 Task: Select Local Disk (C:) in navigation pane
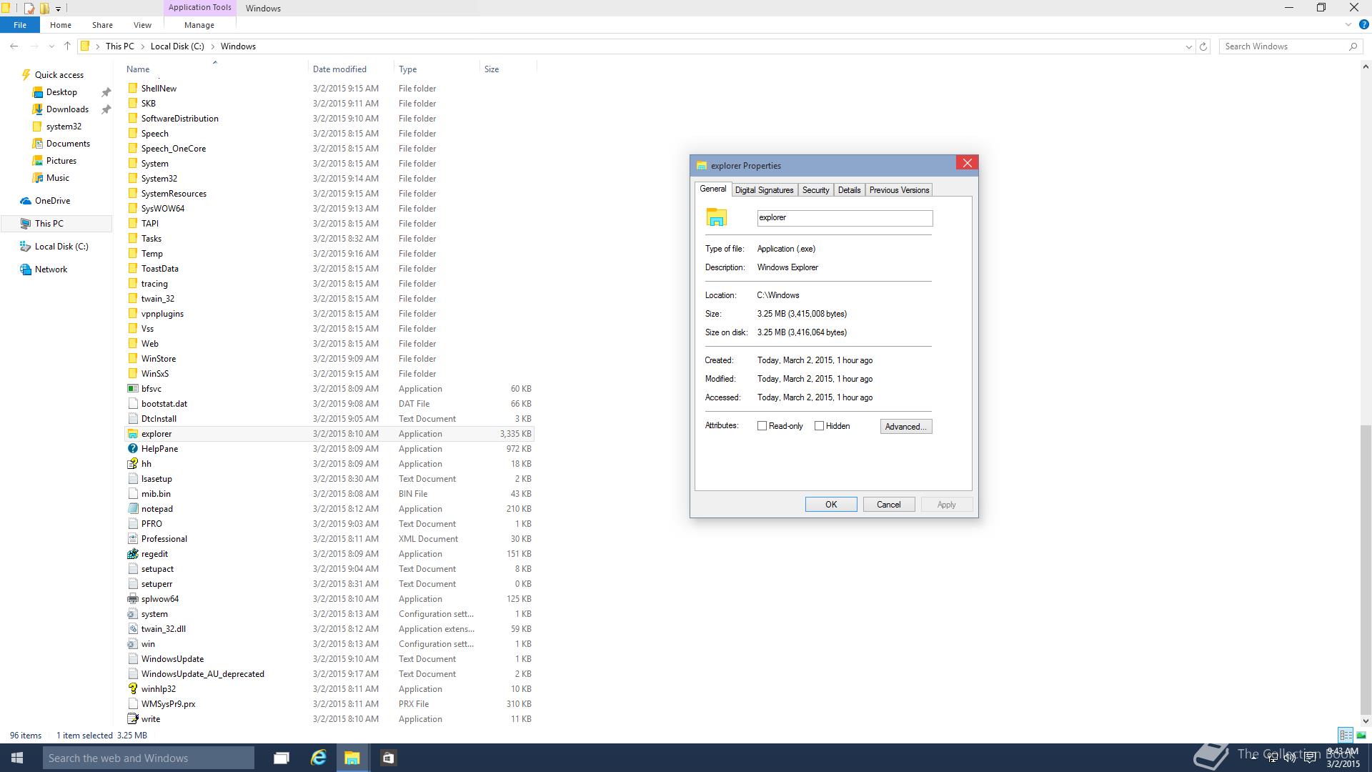56,247
